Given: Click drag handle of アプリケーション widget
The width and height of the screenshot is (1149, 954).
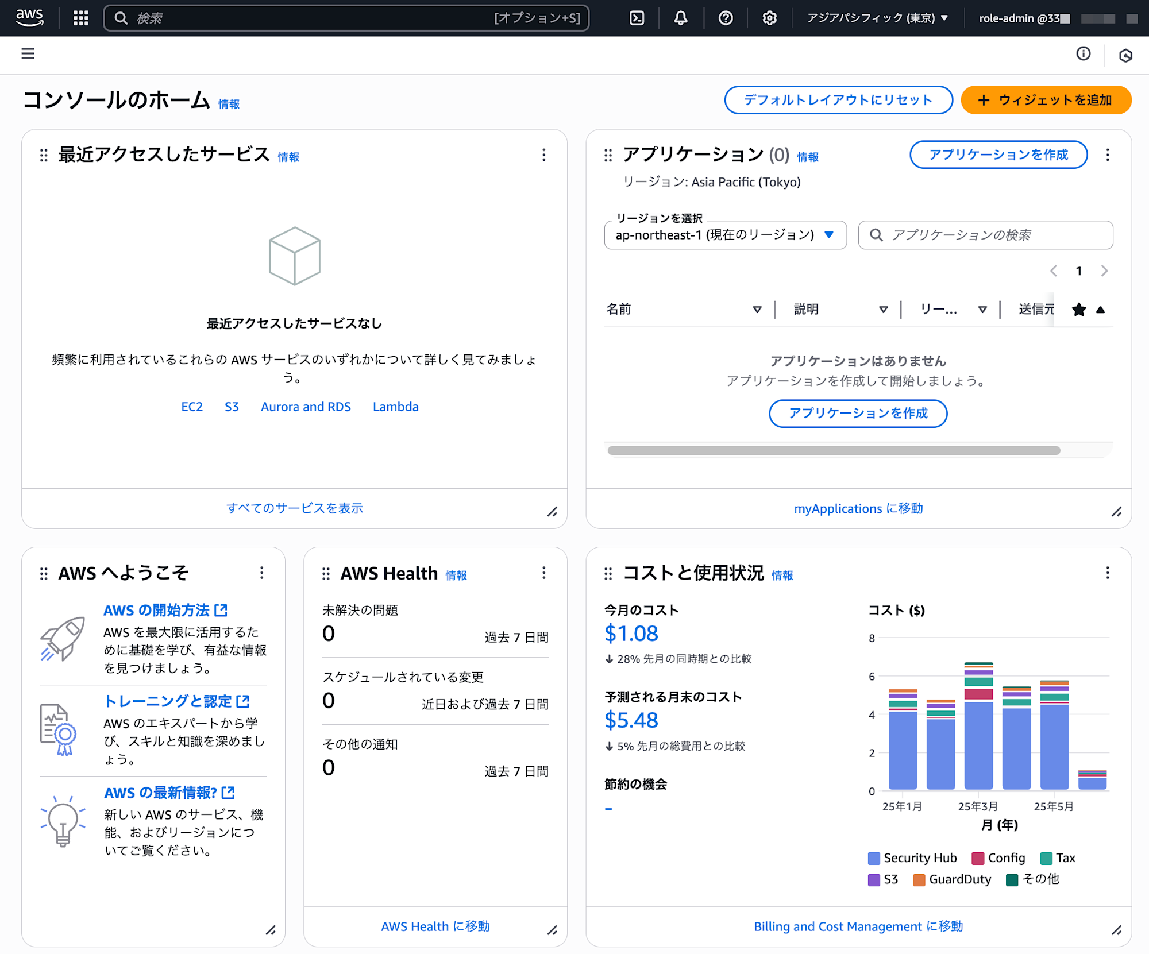Looking at the screenshot, I should [608, 155].
